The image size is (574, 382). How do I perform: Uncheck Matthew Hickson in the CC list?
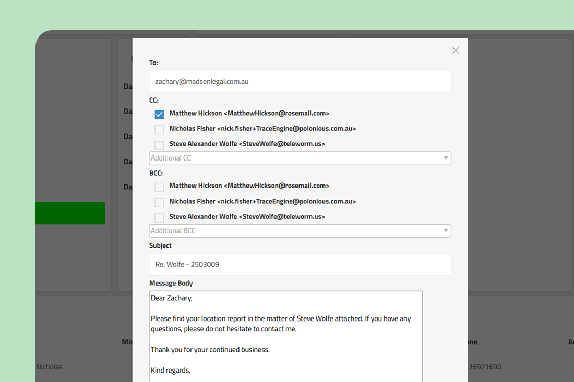point(159,115)
